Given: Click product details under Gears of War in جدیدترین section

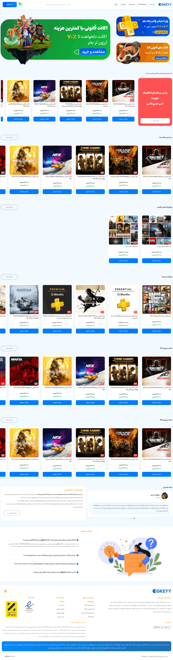Looking at the screenshot, I should [123, 192].
